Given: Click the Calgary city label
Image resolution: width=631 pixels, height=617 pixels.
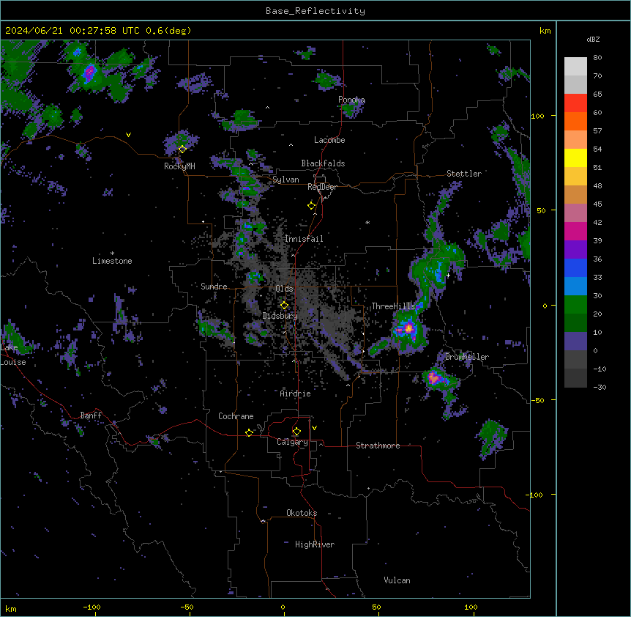Looking at the screenshot, I should [x=292, y=442].
